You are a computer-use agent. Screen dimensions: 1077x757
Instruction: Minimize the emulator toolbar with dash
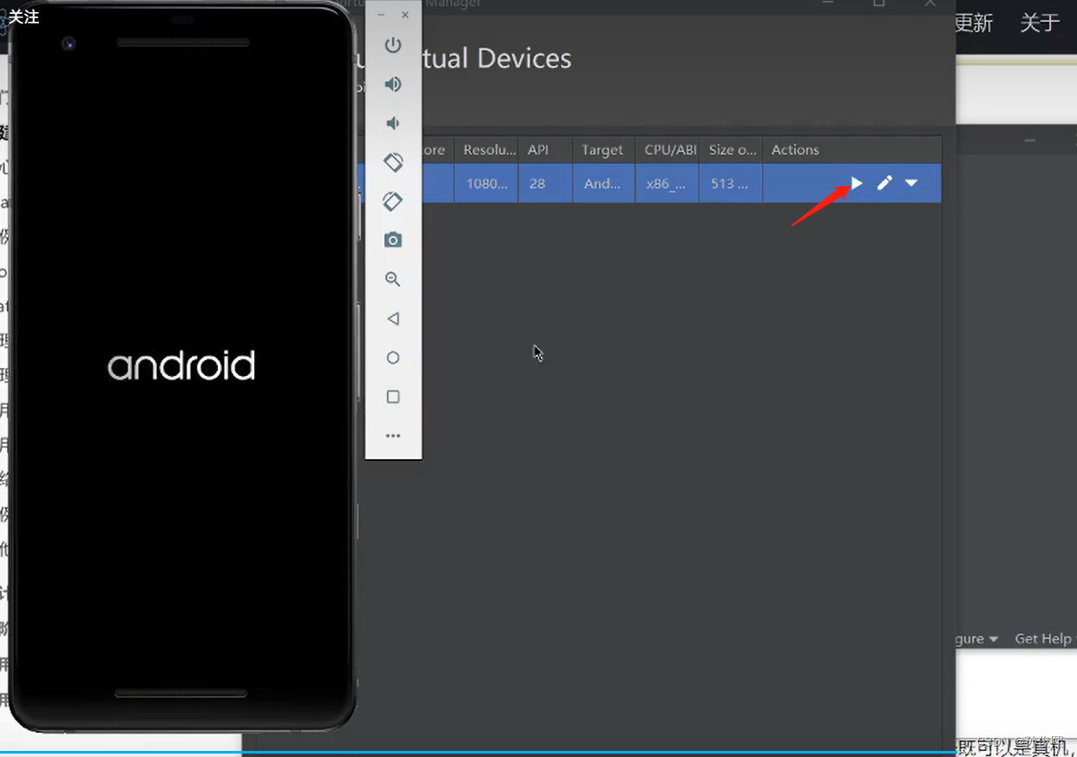pos(381,16)
